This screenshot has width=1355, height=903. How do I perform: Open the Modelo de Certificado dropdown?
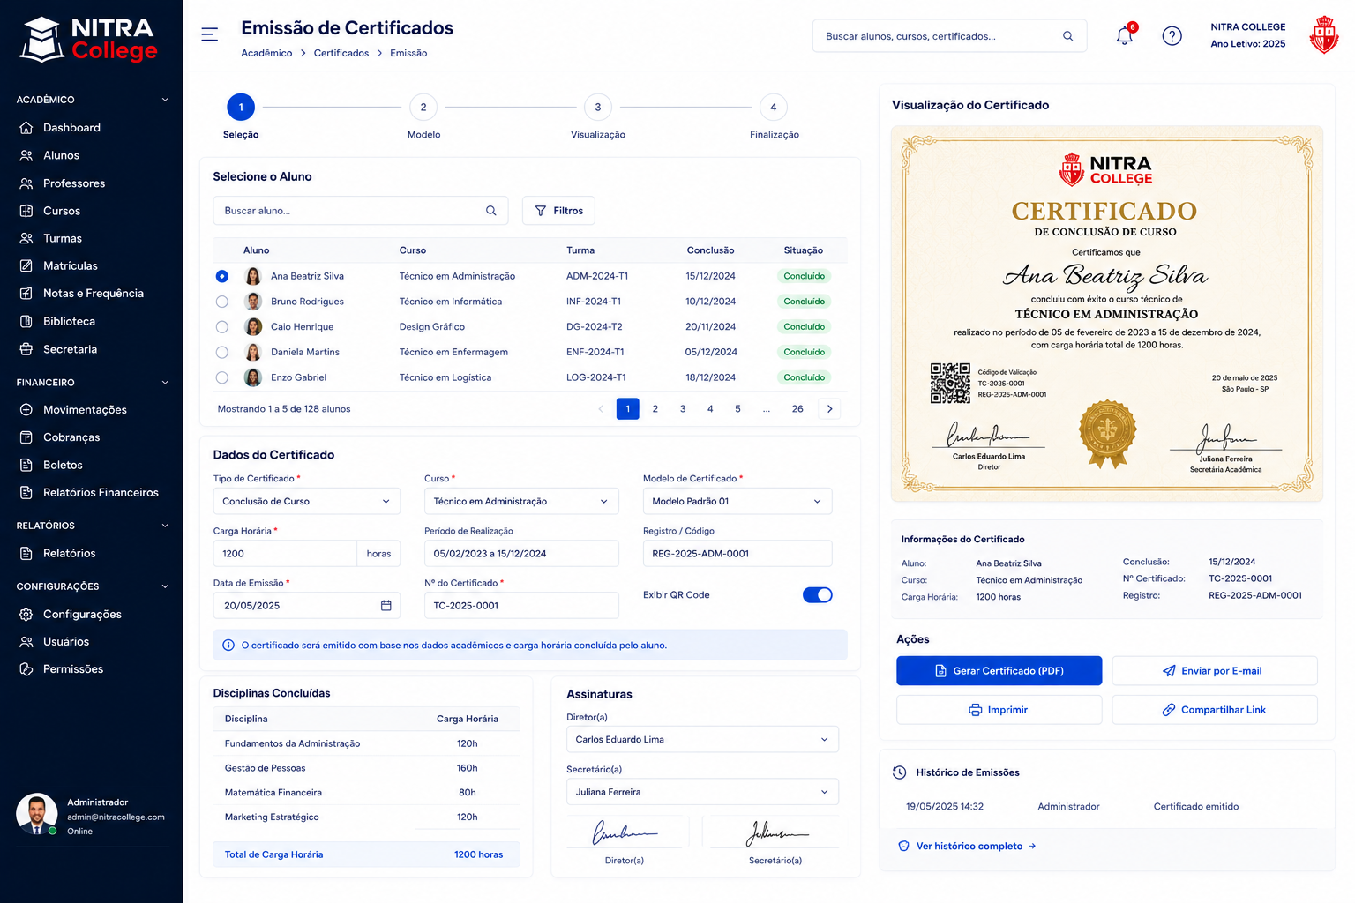click(737, 501)
